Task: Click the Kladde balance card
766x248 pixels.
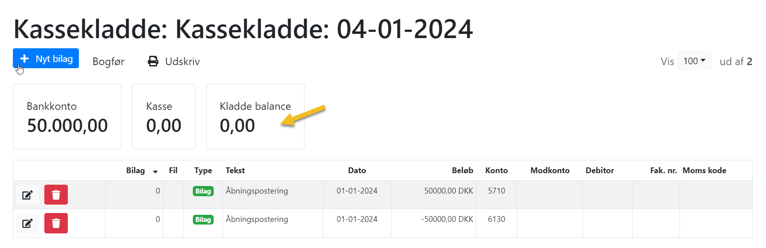Action: (255, 116)
